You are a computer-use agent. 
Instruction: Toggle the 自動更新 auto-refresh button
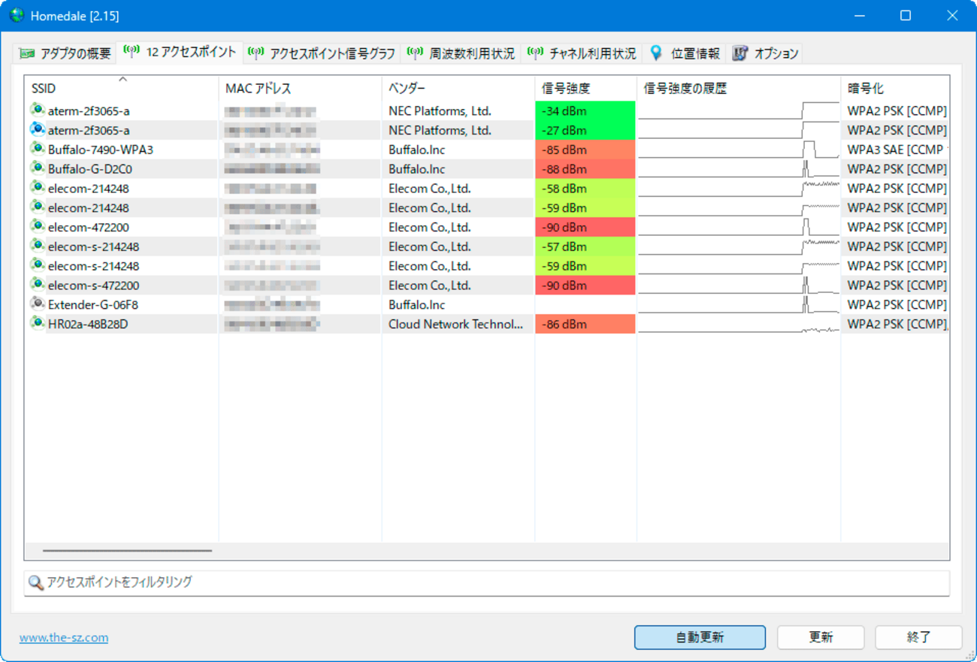[700, 636]
